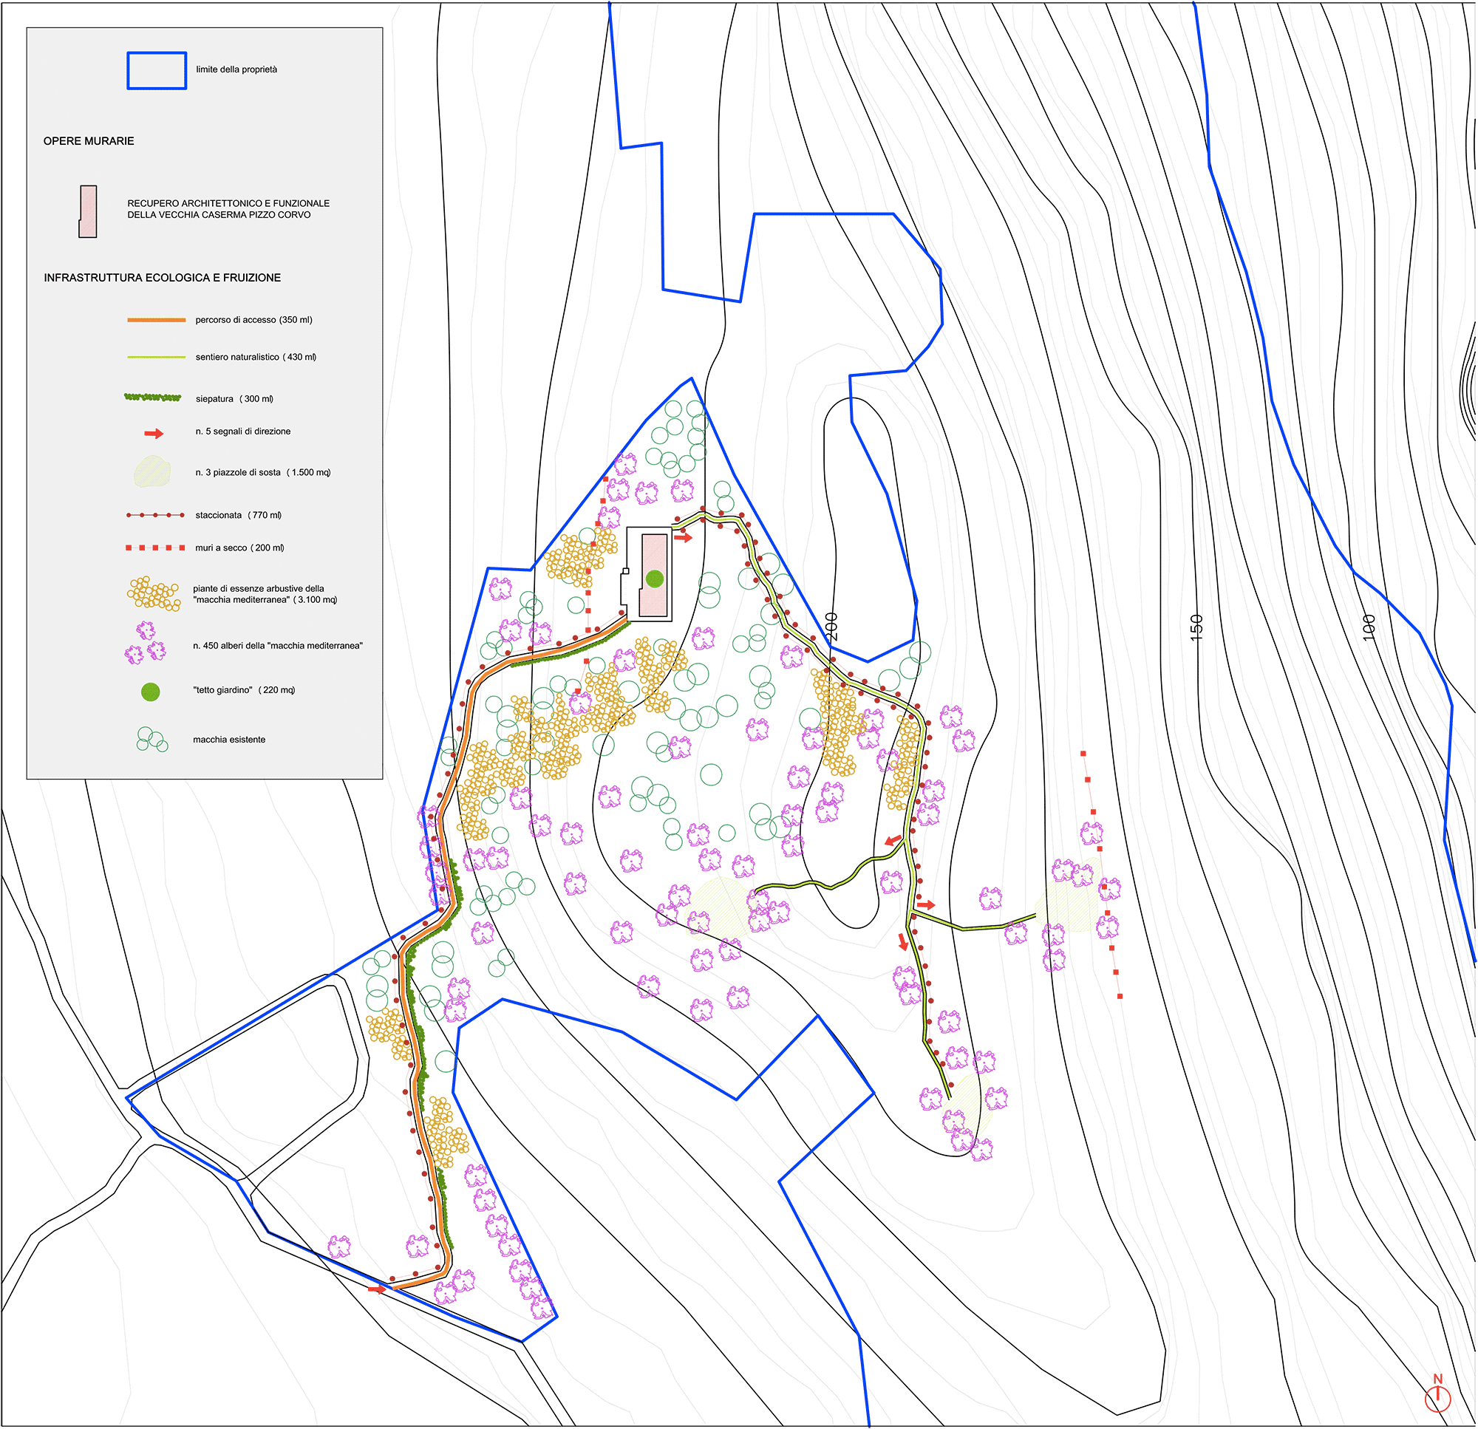This screenshot has height=1429, width=1478.
Task: Click 'macchia esistente' legend label
Action: (x=229, y=740)
